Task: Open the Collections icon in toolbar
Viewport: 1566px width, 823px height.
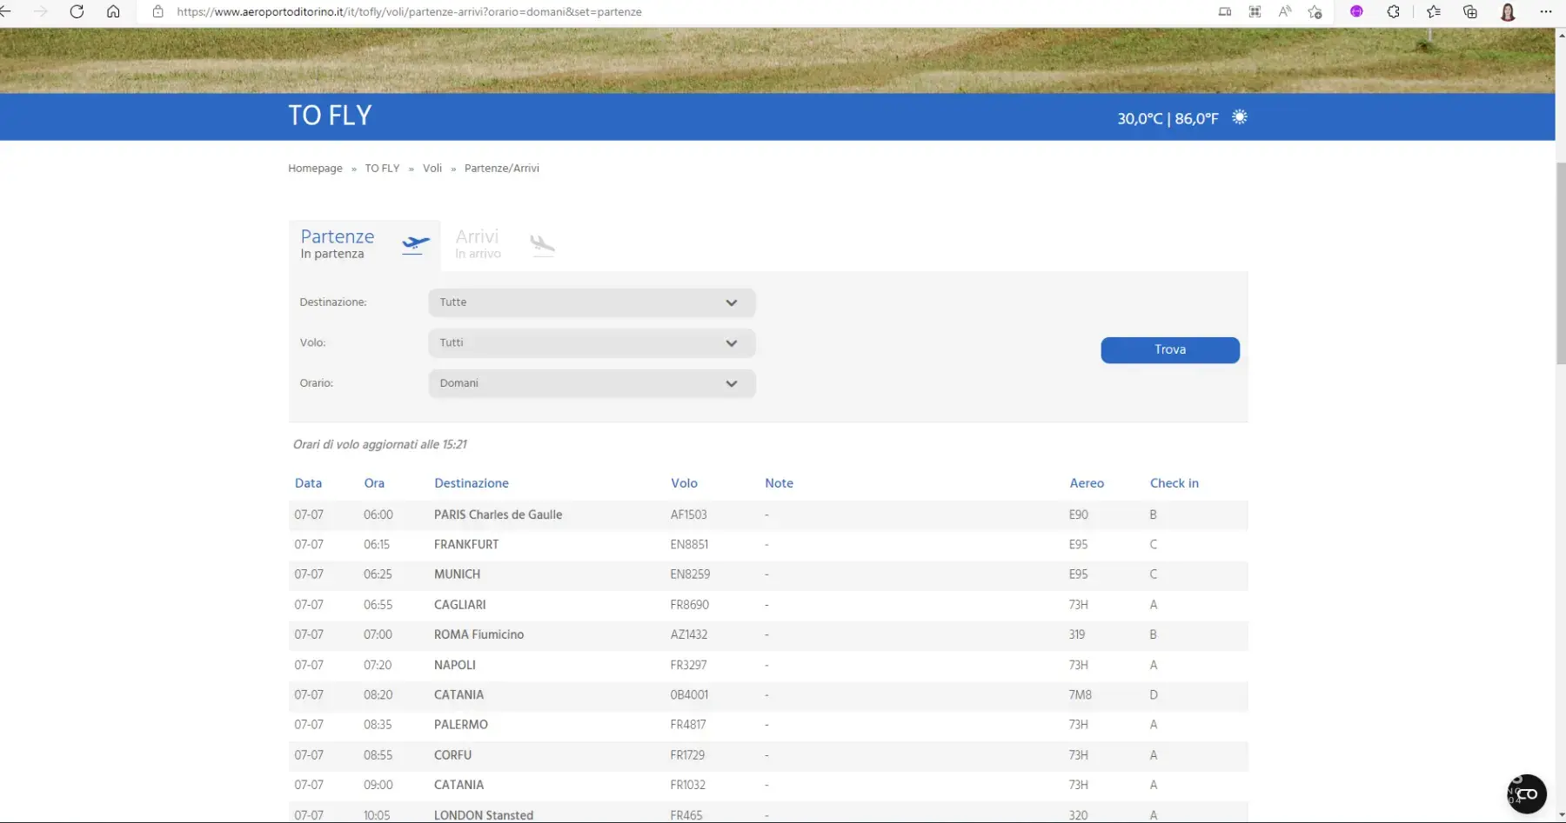Action: (x=1470, y=11)
